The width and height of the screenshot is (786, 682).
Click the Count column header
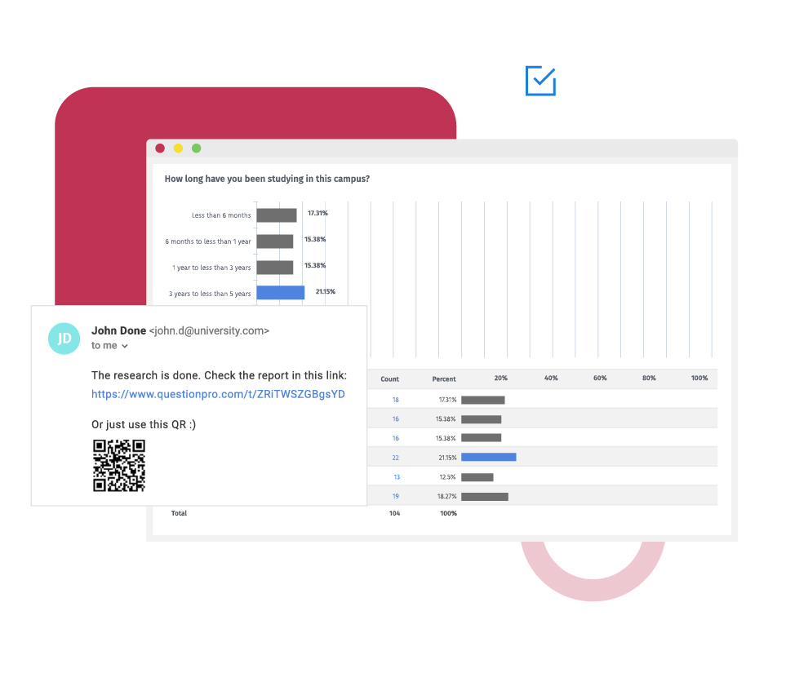tap(390, 379)
